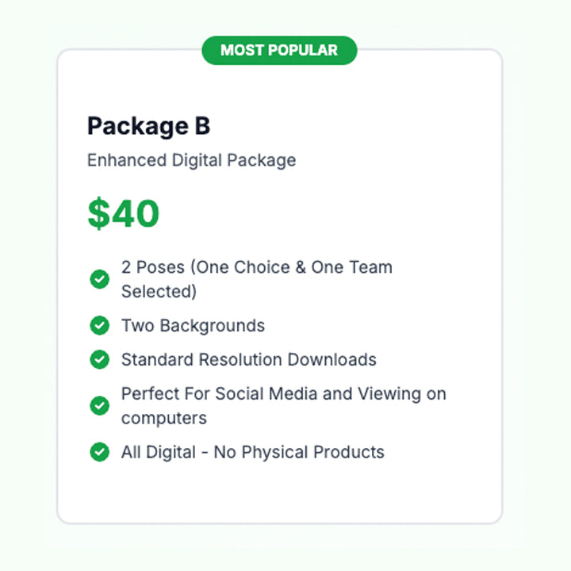Click the Enhanced Digital Package subtitle

(191, 160)
